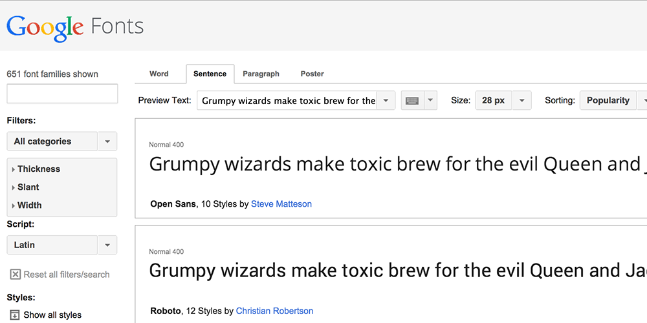Open the Christian Robertson designer link
This screenshot has height=323, width=647.
tap(274, 311)
